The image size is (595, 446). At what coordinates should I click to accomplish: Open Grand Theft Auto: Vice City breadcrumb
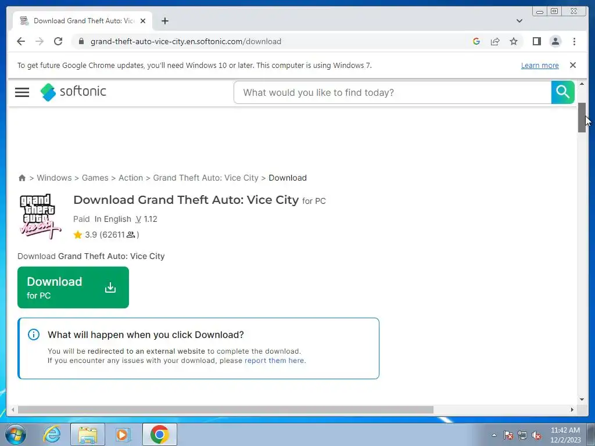pyautogui.click(x=206, y=178)
